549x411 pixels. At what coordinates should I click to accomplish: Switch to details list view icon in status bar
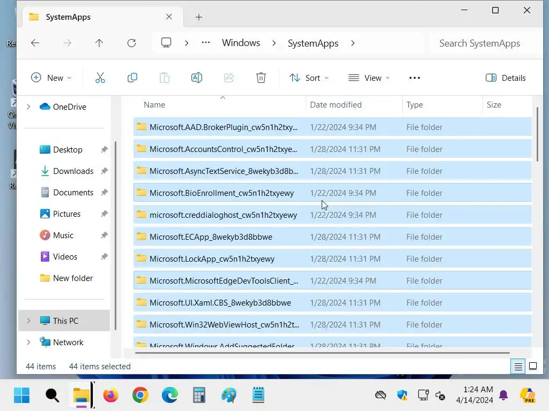tap(518, 366)
